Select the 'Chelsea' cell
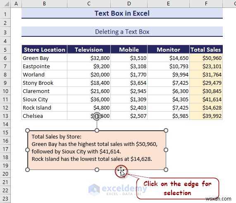Screen dimensions: 236x203 point(44,116)
